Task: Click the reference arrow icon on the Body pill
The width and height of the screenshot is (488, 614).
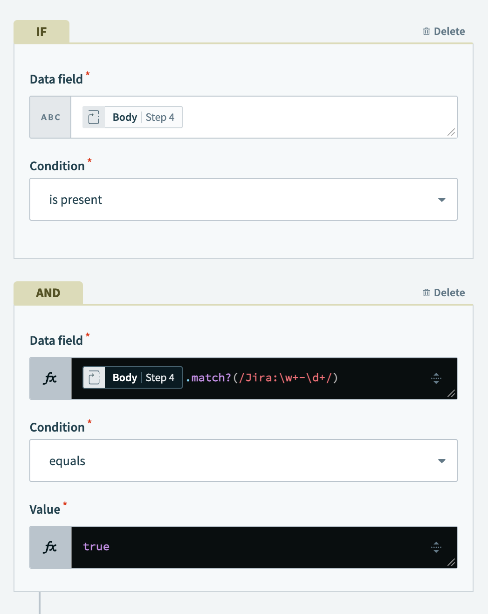Action: tap(93, 117)
